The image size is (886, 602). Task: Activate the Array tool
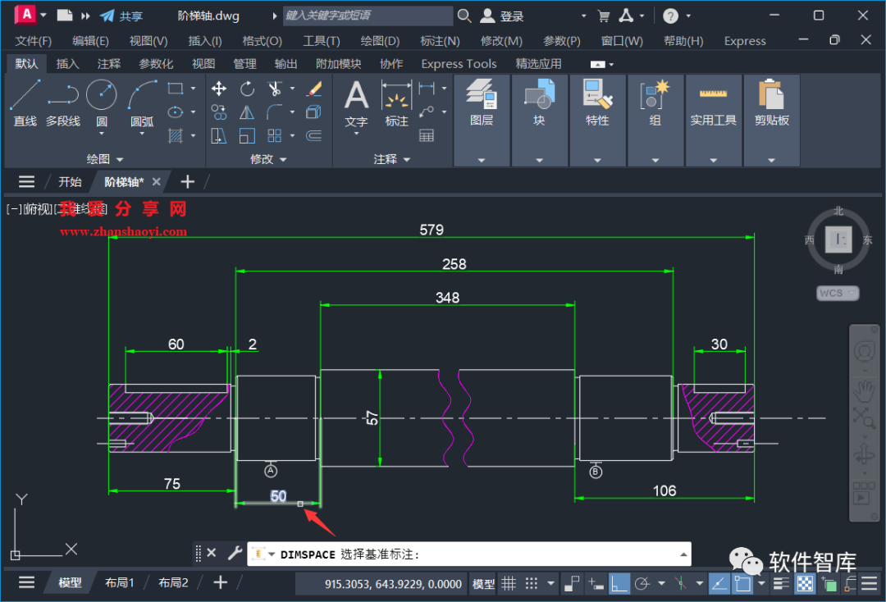click(275, 135)
